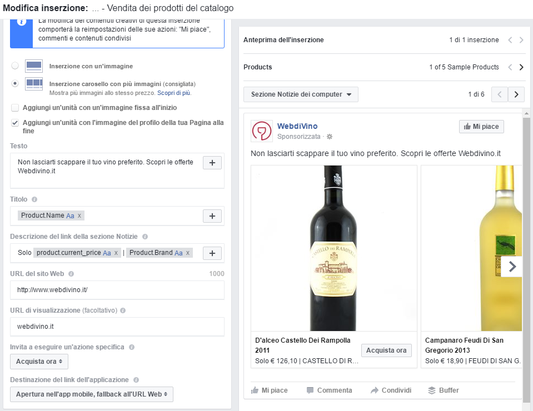The image size is (533, 411).
Task: Click Buffer action under the post
Action: pyautogui.click(x=444, y=390)
